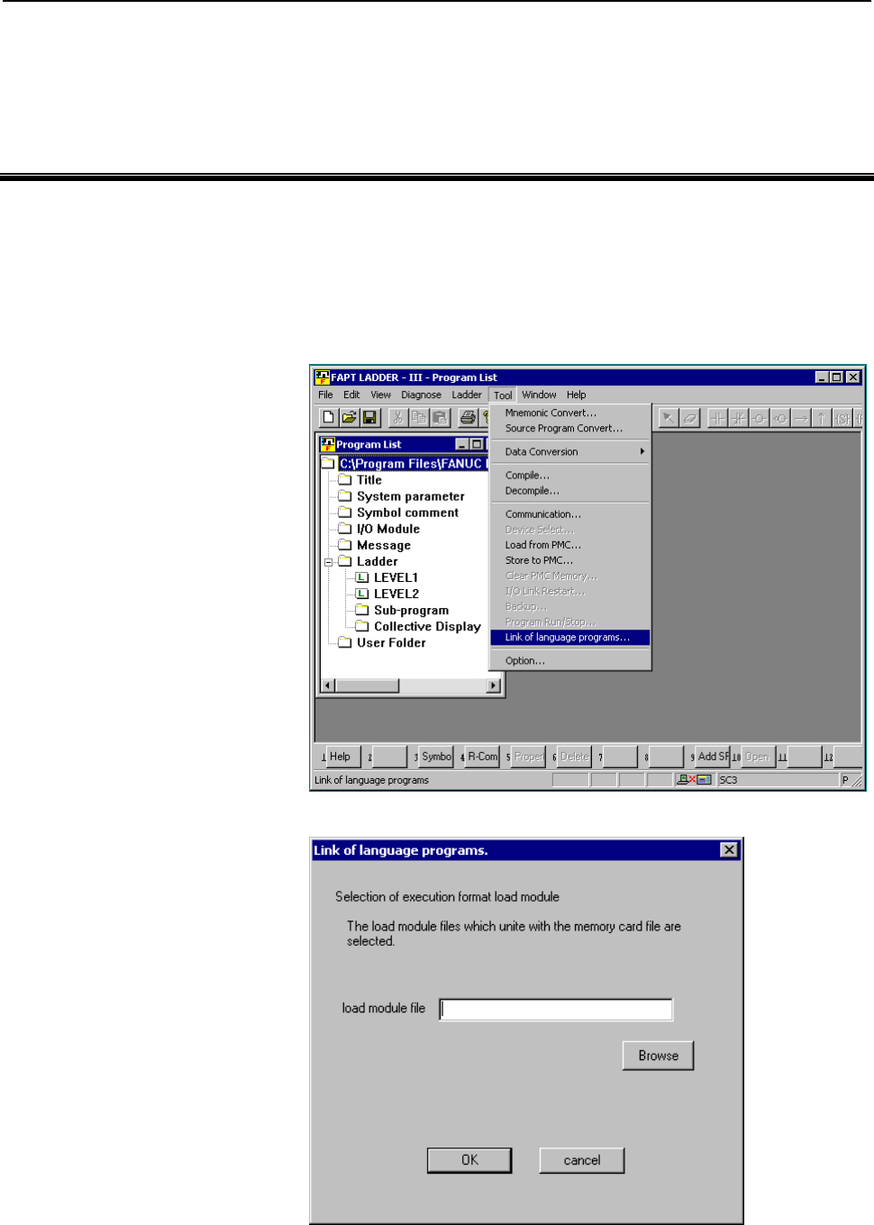Viewport: 874px width, 1225px height.
Task: Confirm the dialog with OK
Action: point(469,1160)
